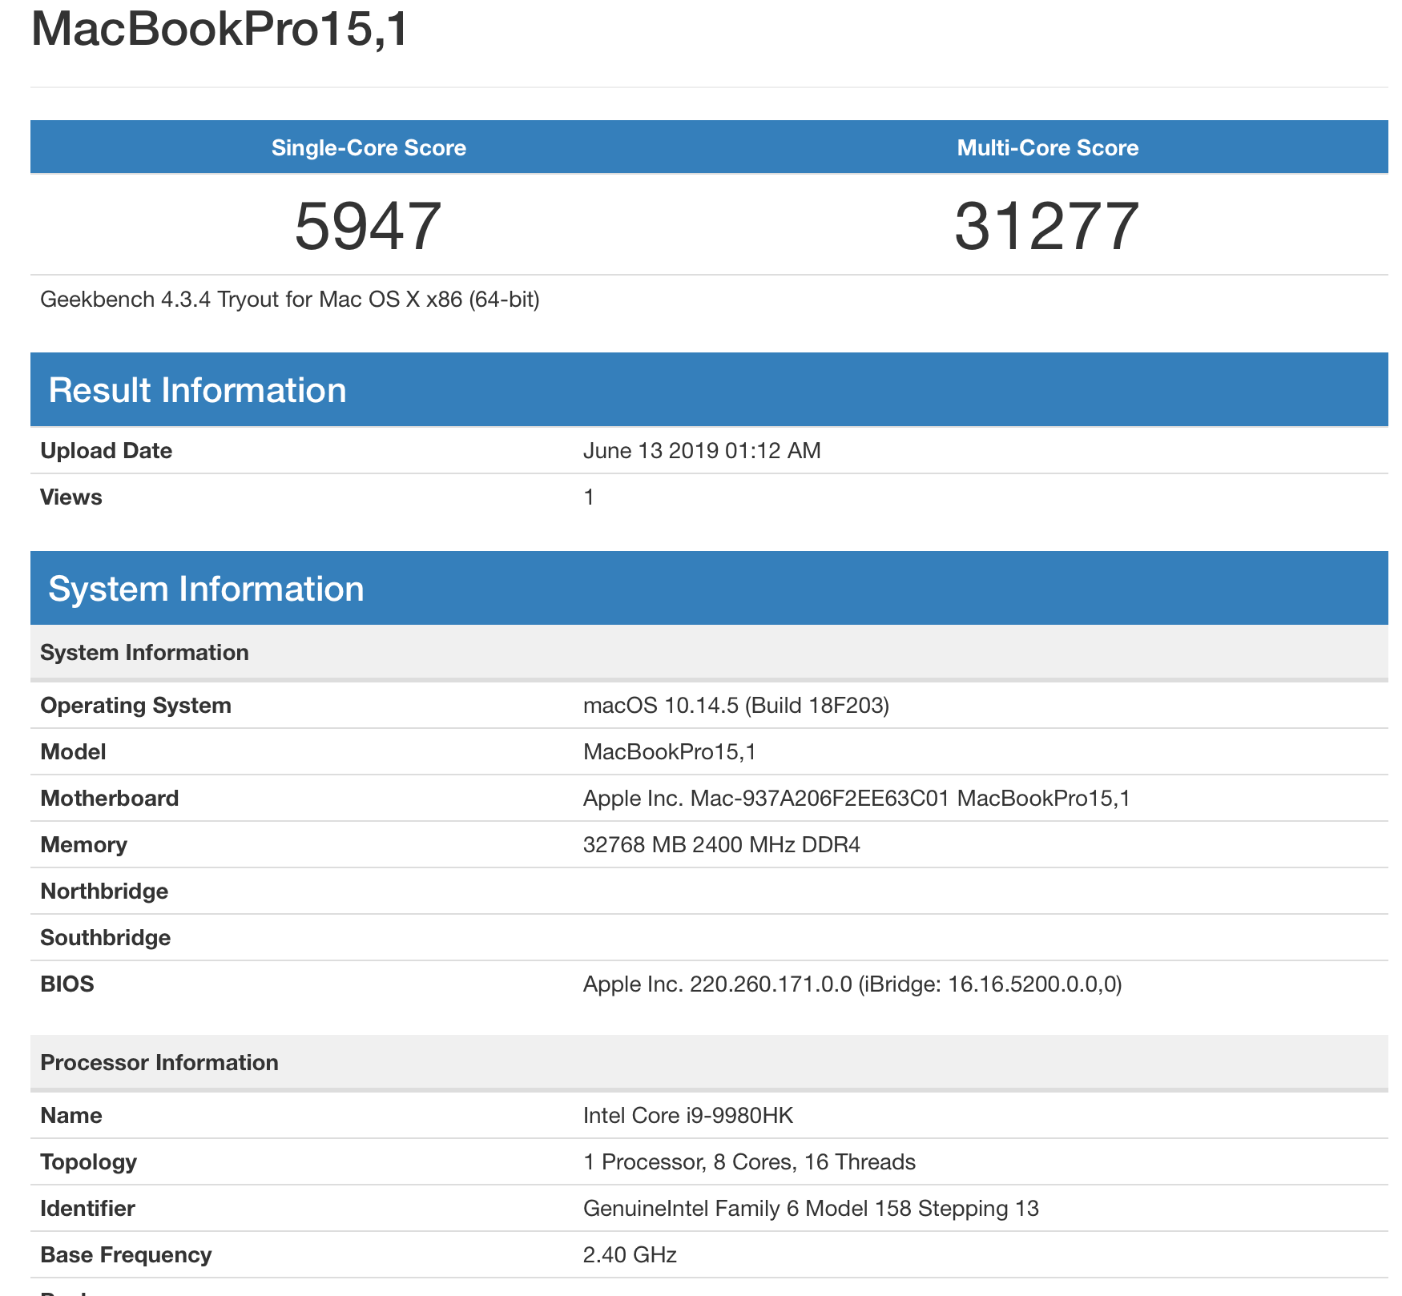Click the Geekbench 4.3.4 Tryout version text

pyautogui.click(x=289, y=300)
